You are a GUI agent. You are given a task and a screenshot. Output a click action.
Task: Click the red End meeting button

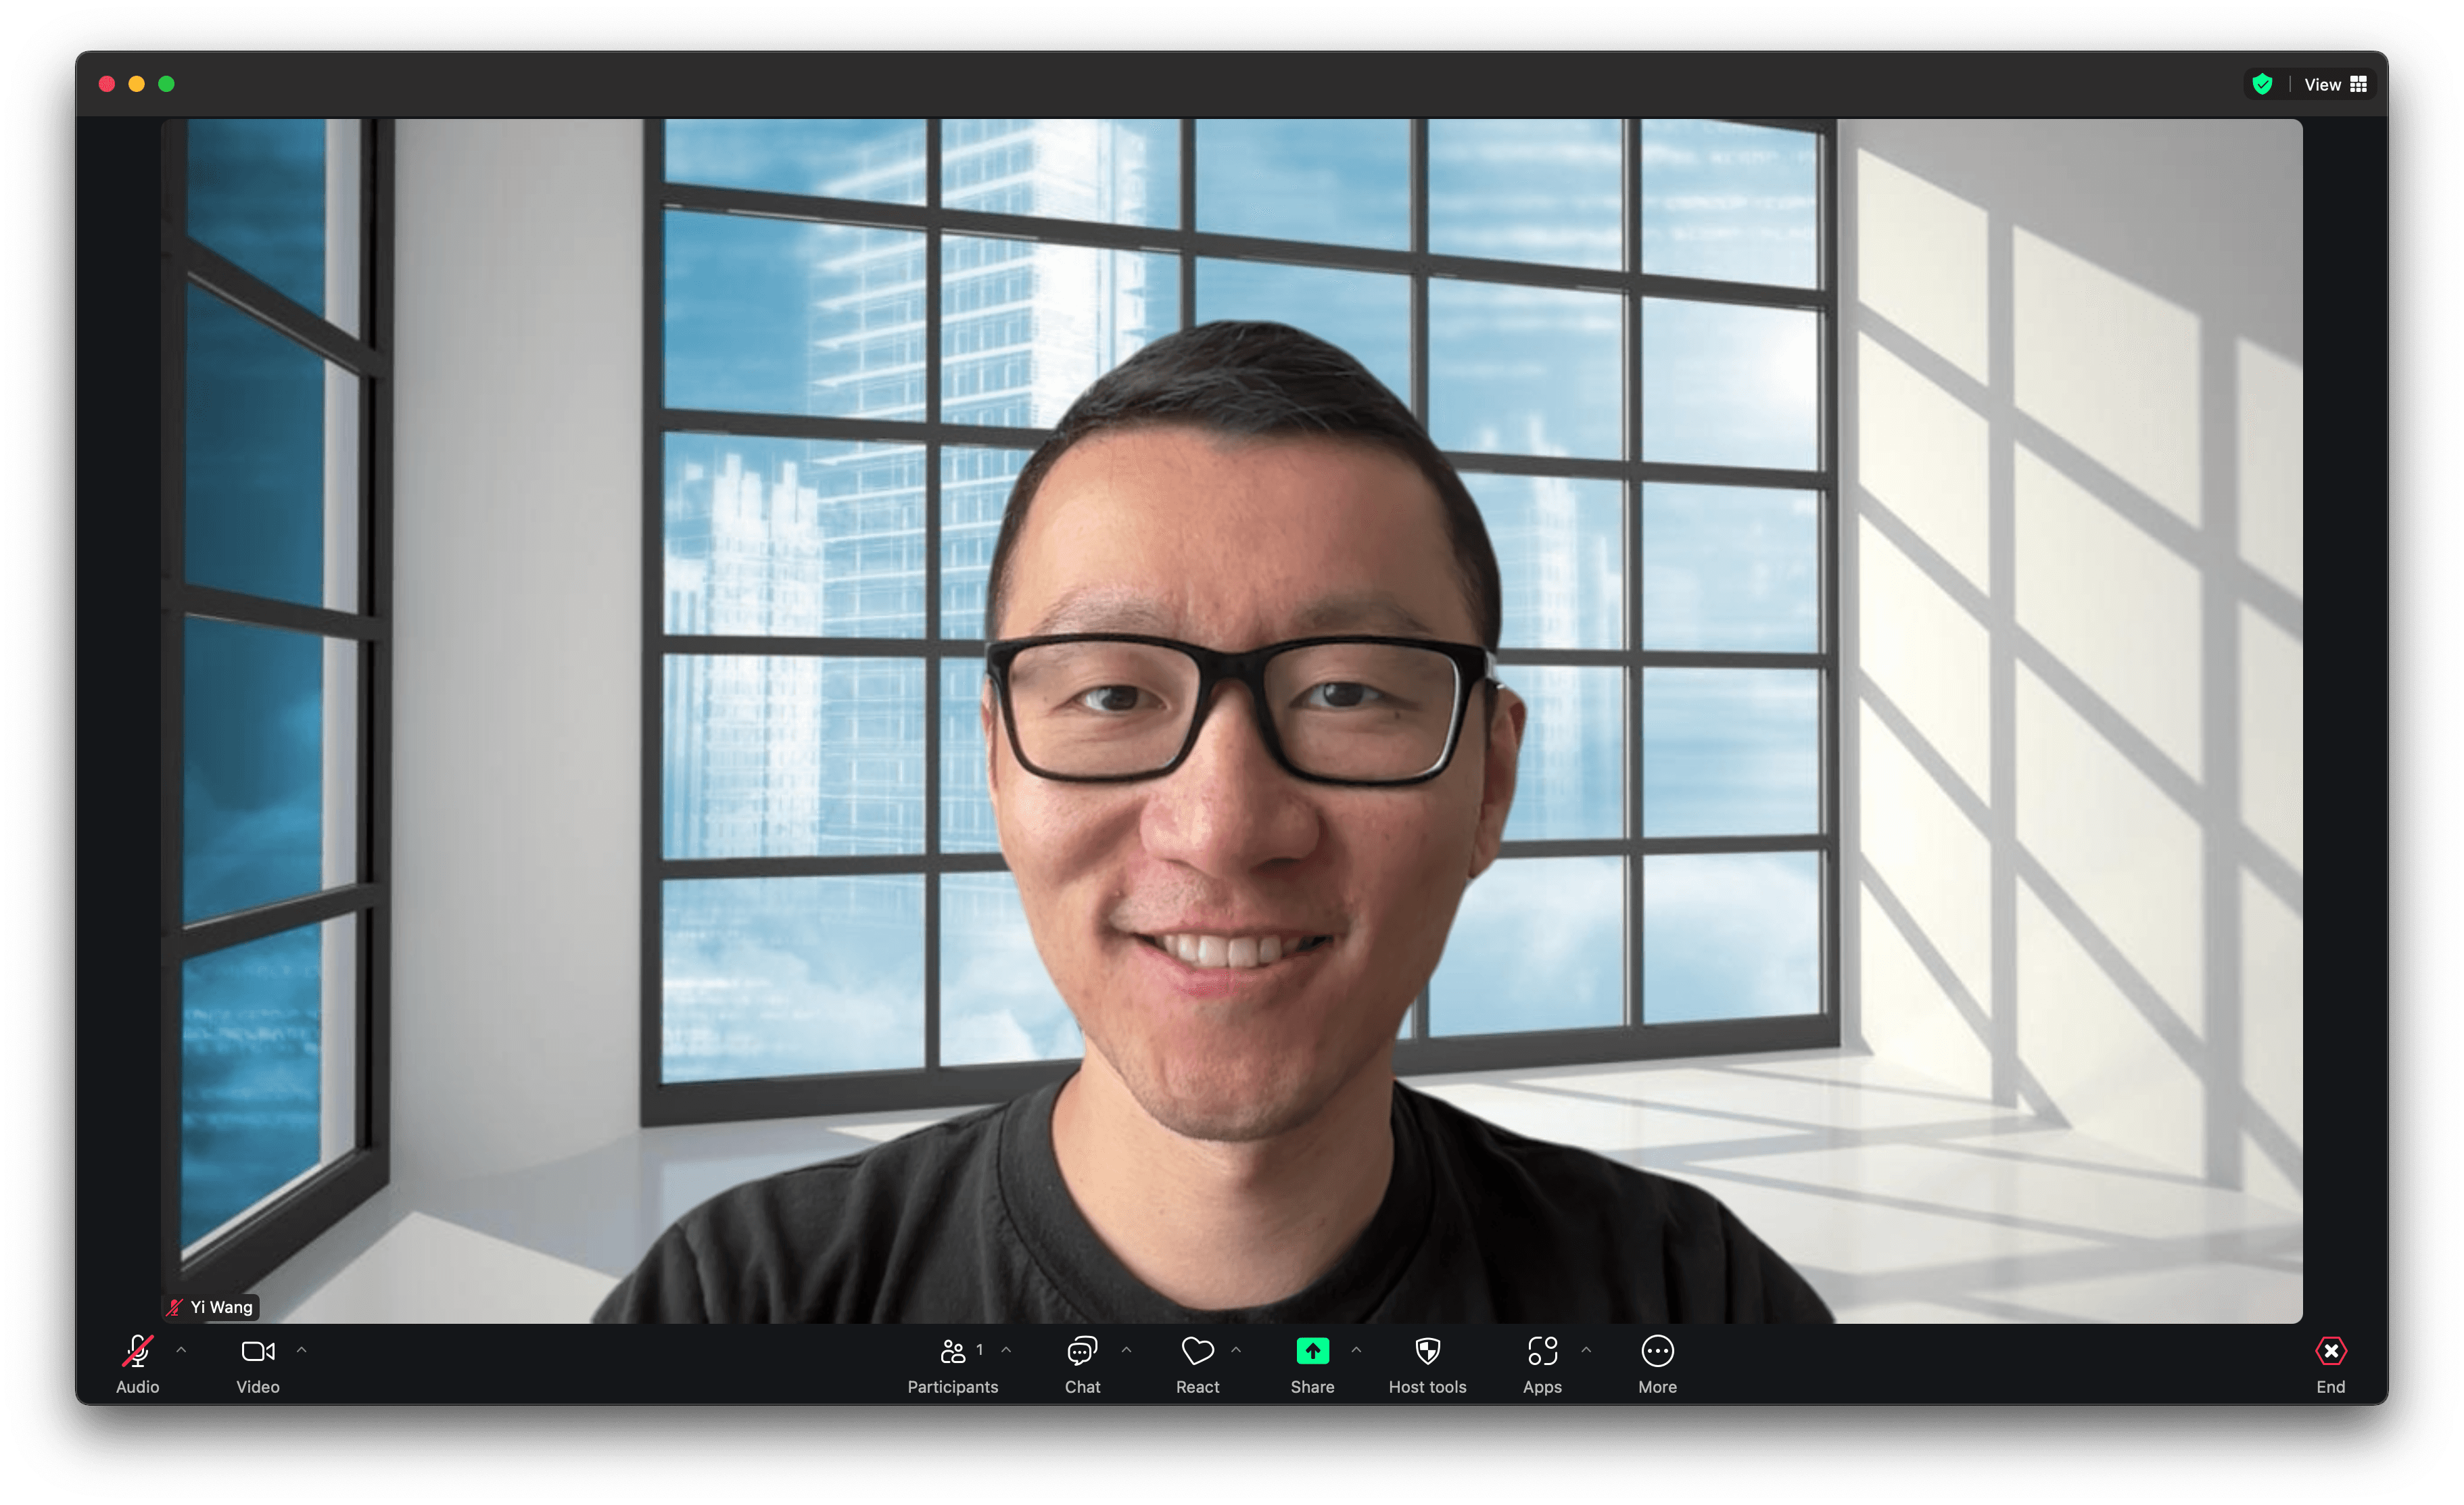tap(2330, 1364)
